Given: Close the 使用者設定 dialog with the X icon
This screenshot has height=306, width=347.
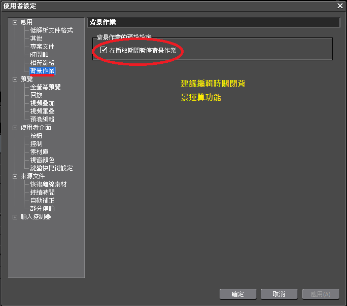Looking at the screenshot, I should [x=340, y=6].
